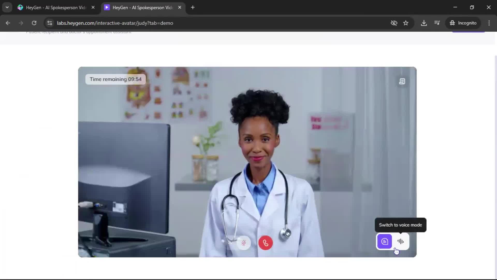Screen dimensions: 497x280
Task: Reload the page with the refresh icon
Action: [x=34, y=23]
